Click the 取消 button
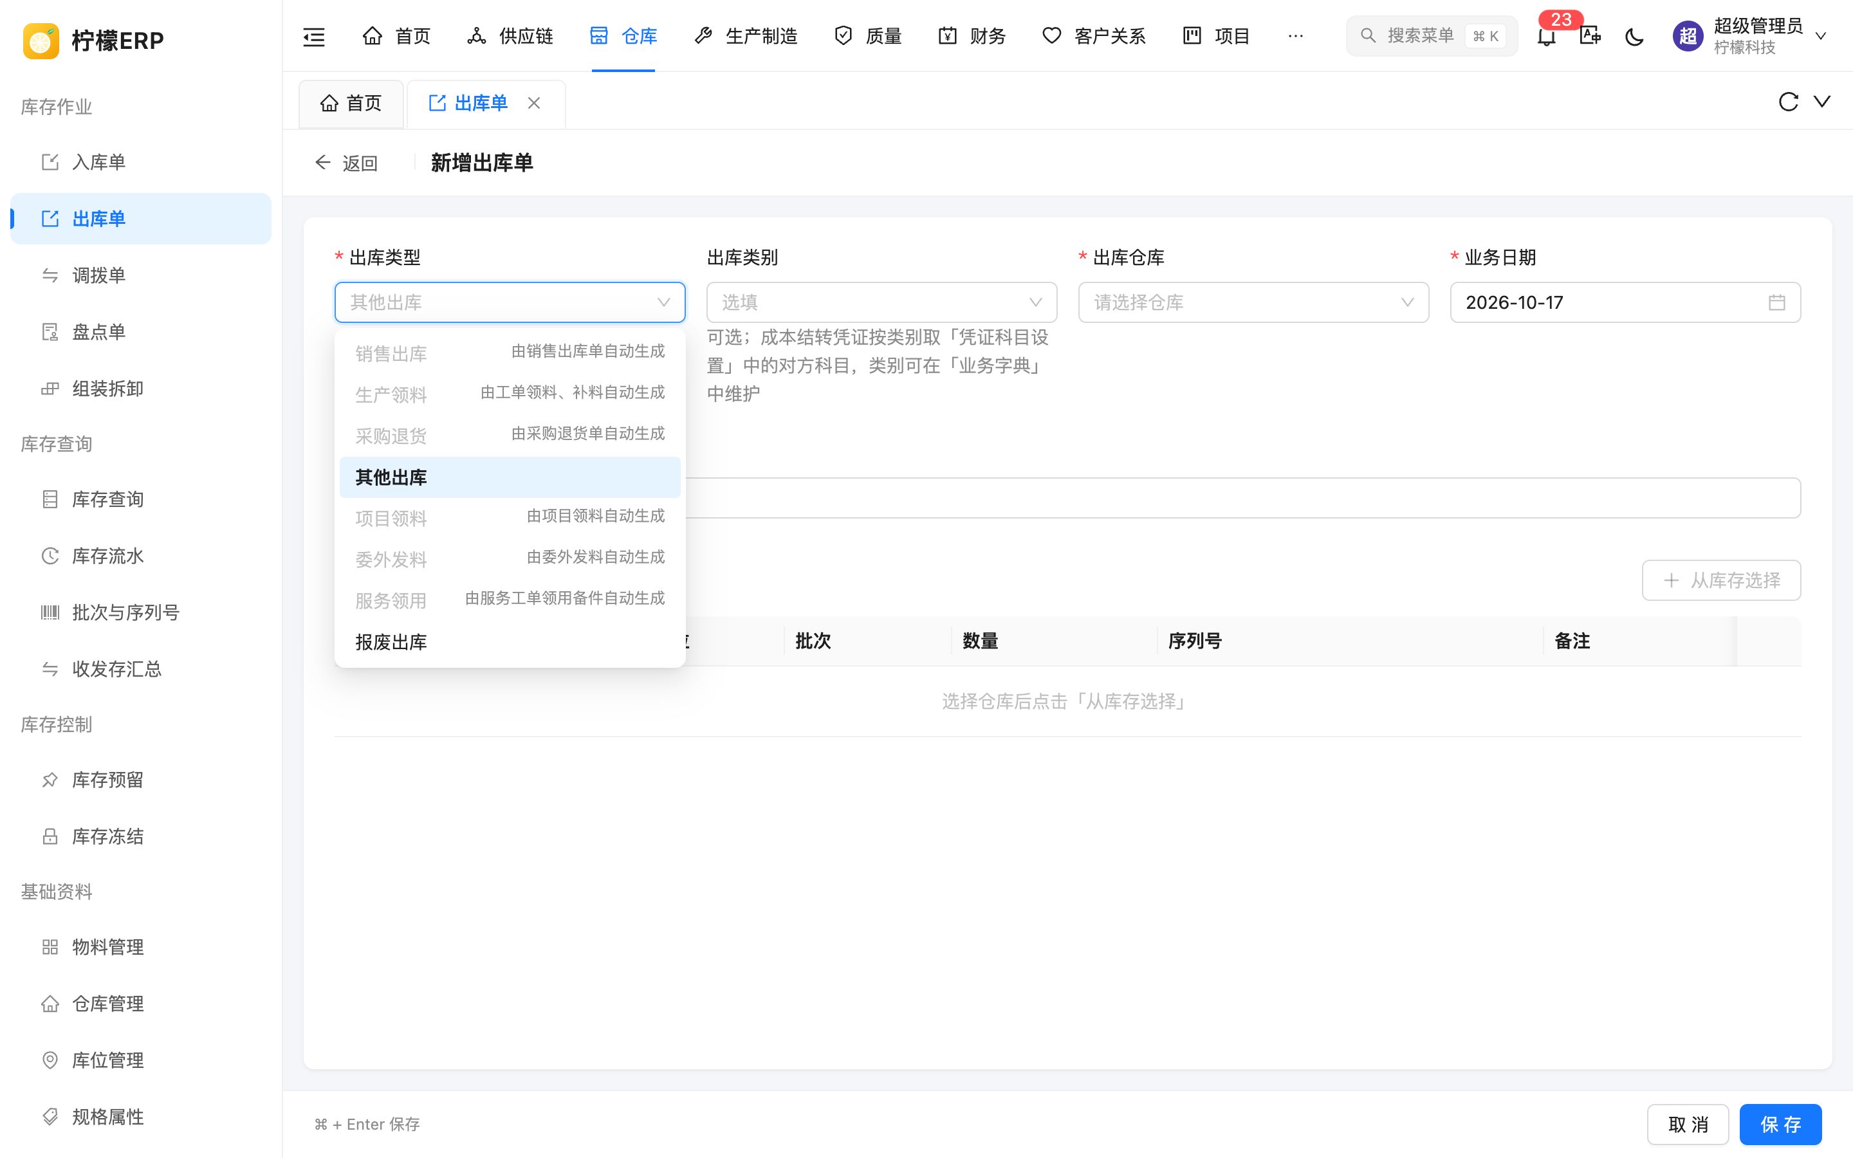This screenshot has width=1853, height=1158. click(x=1688, y=1125)
